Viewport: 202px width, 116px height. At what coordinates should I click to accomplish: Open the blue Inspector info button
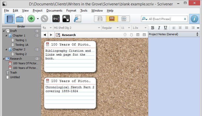(194, 19)
